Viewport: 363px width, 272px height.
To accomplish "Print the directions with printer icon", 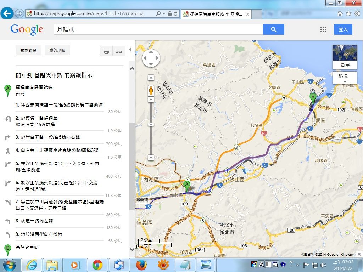I will (x=106, y=51).
